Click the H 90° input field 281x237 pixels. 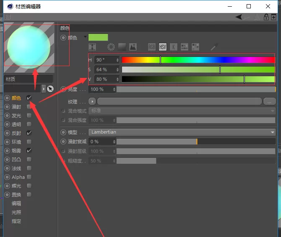[x=105, y=60]
